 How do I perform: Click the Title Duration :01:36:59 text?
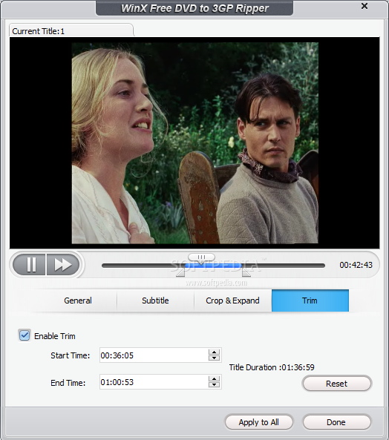tap(272, 367)
